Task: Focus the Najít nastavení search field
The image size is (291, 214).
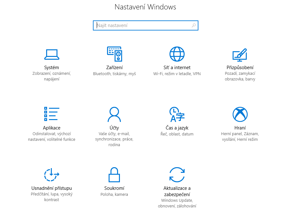Action: click(x=146, y=25)
